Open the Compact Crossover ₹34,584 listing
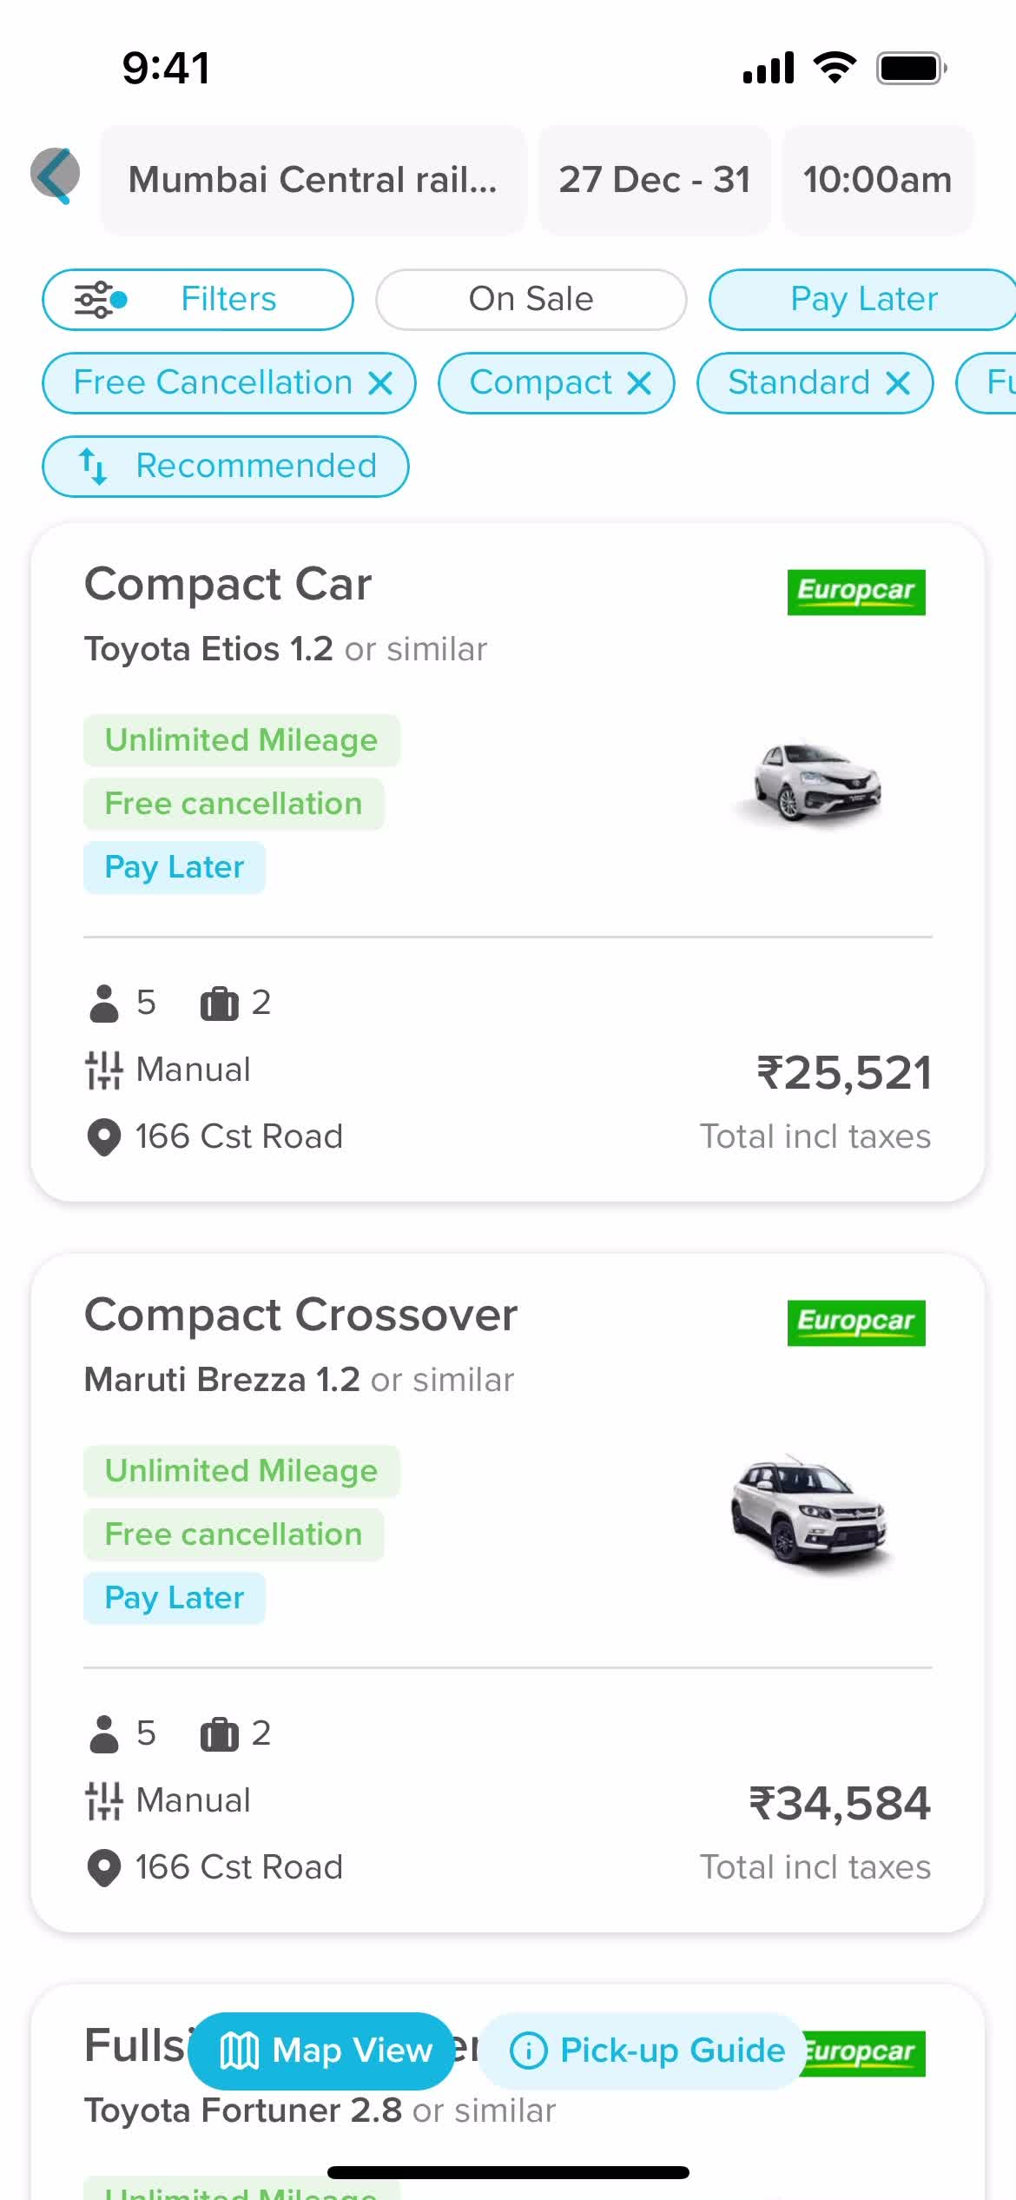 click(x=508, y=1594)
